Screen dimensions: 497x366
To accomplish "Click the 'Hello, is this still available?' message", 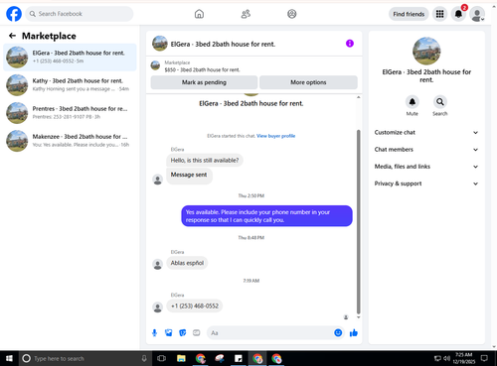I will click(205, 161).
